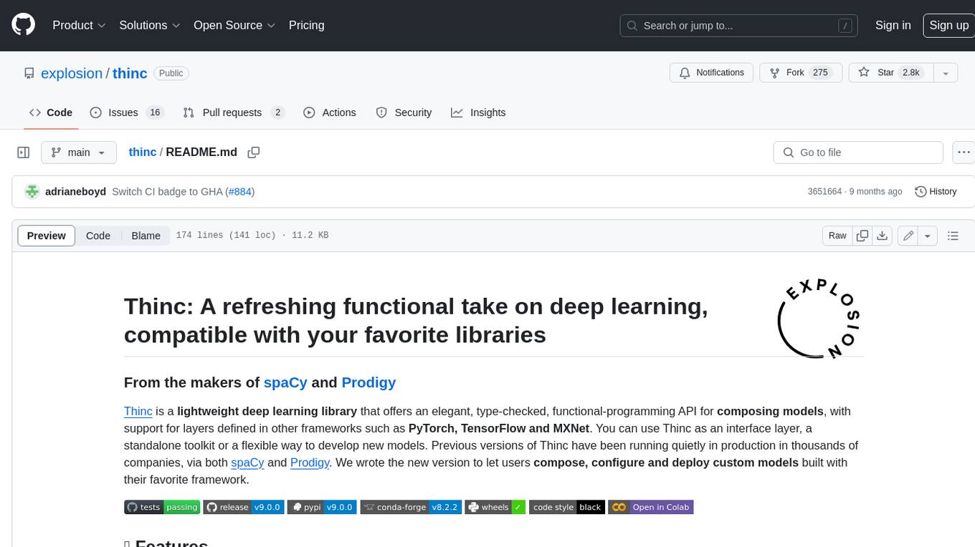Viewport: 975px width, 547px height.
Task: Open adrianeboyd's avatar
Action: (32, 192)
